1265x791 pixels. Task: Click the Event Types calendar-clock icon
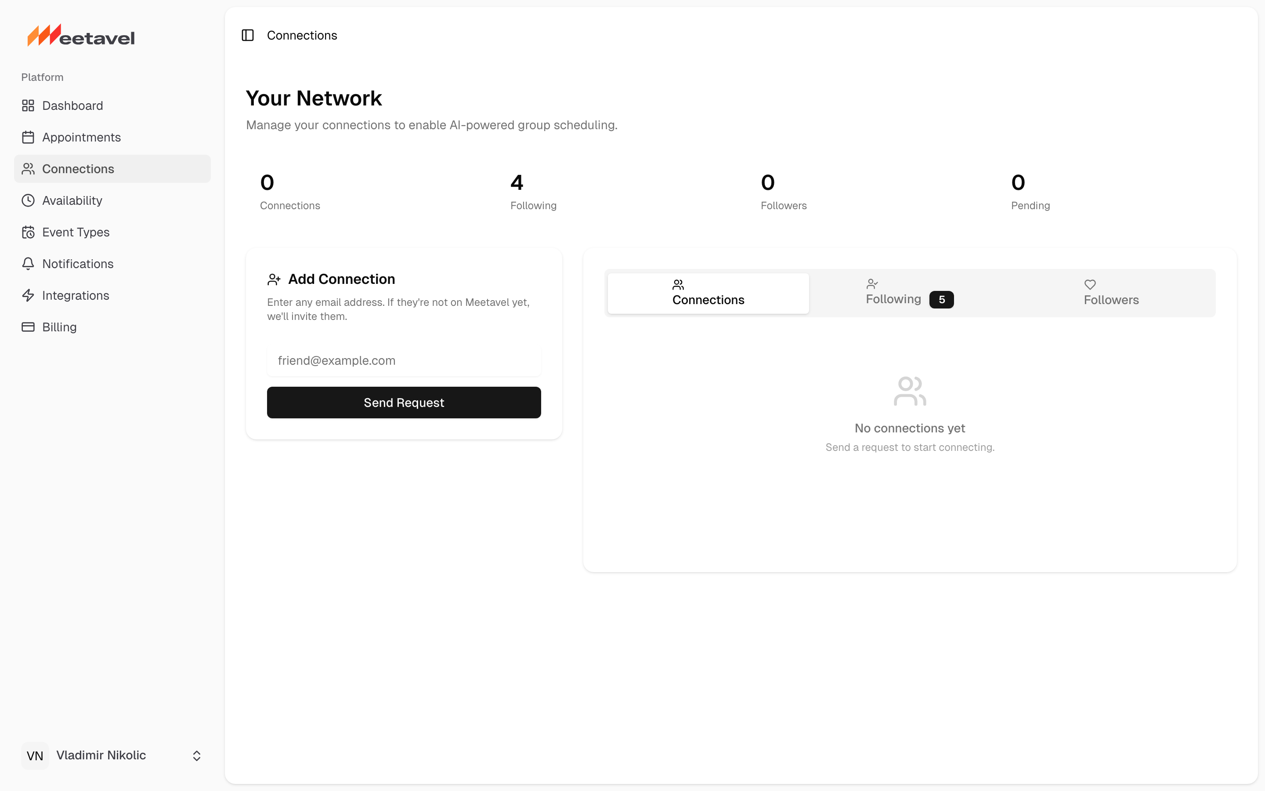point(28,232)
